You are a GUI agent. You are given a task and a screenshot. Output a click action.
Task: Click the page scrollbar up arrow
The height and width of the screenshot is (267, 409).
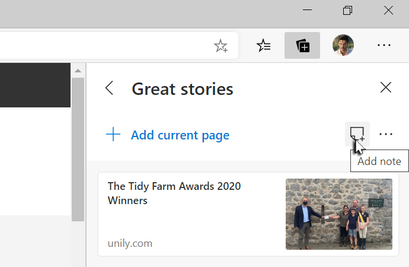(77, 71)
